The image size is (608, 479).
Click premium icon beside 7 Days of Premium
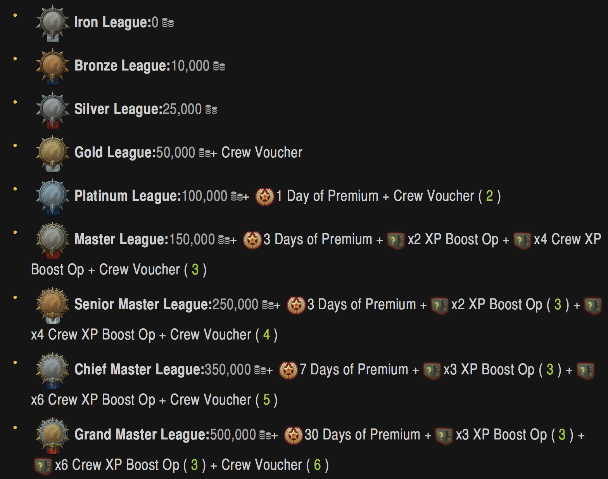pos(288,370)
